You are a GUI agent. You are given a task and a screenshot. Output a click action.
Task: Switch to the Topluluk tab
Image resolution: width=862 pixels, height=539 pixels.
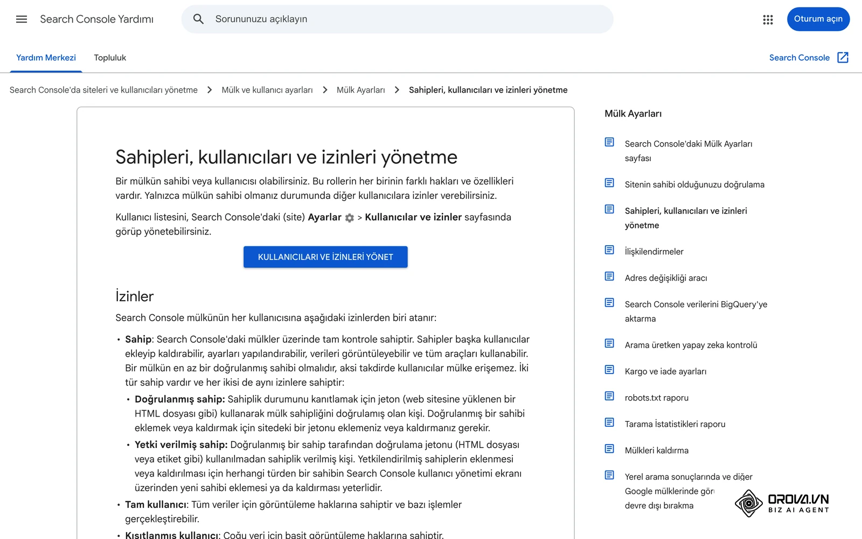coord(110,58)
